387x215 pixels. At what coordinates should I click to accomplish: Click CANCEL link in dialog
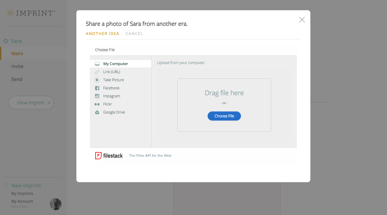pyautogui.click(x=134, y=34)
